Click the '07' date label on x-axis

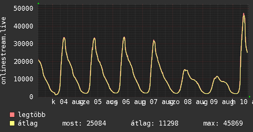[x=154, y=102]
